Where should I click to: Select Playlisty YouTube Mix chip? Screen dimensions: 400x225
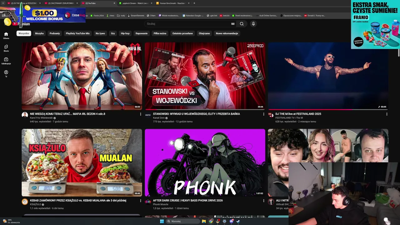[x=78, y=33]
